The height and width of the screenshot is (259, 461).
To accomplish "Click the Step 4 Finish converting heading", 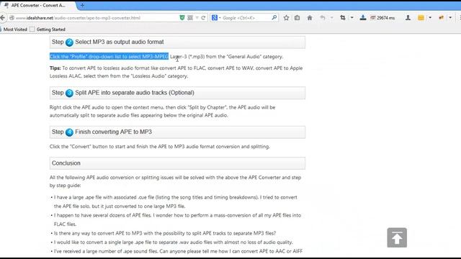I will [177, 132].
